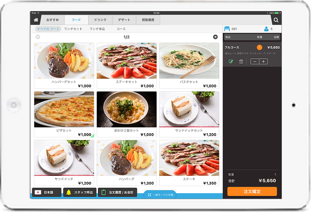Choose the ハンバーグ ¥1,300 item

126,163
